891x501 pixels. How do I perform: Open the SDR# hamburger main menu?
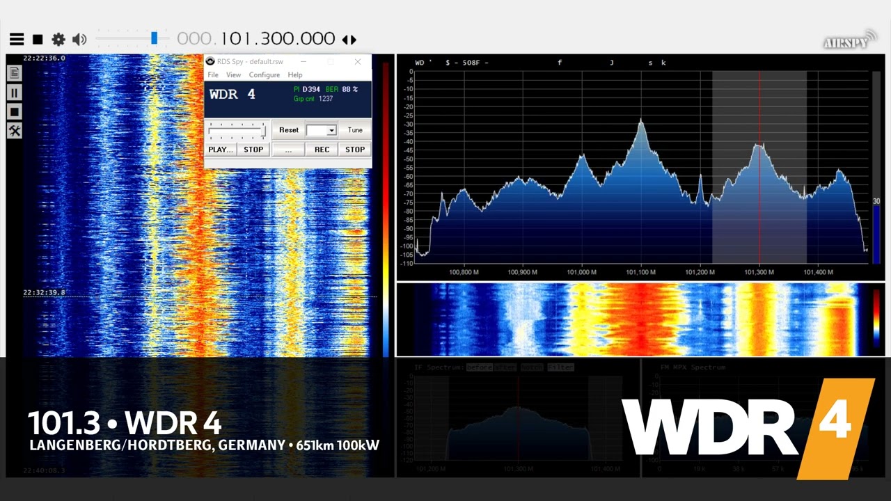point(17,40)
